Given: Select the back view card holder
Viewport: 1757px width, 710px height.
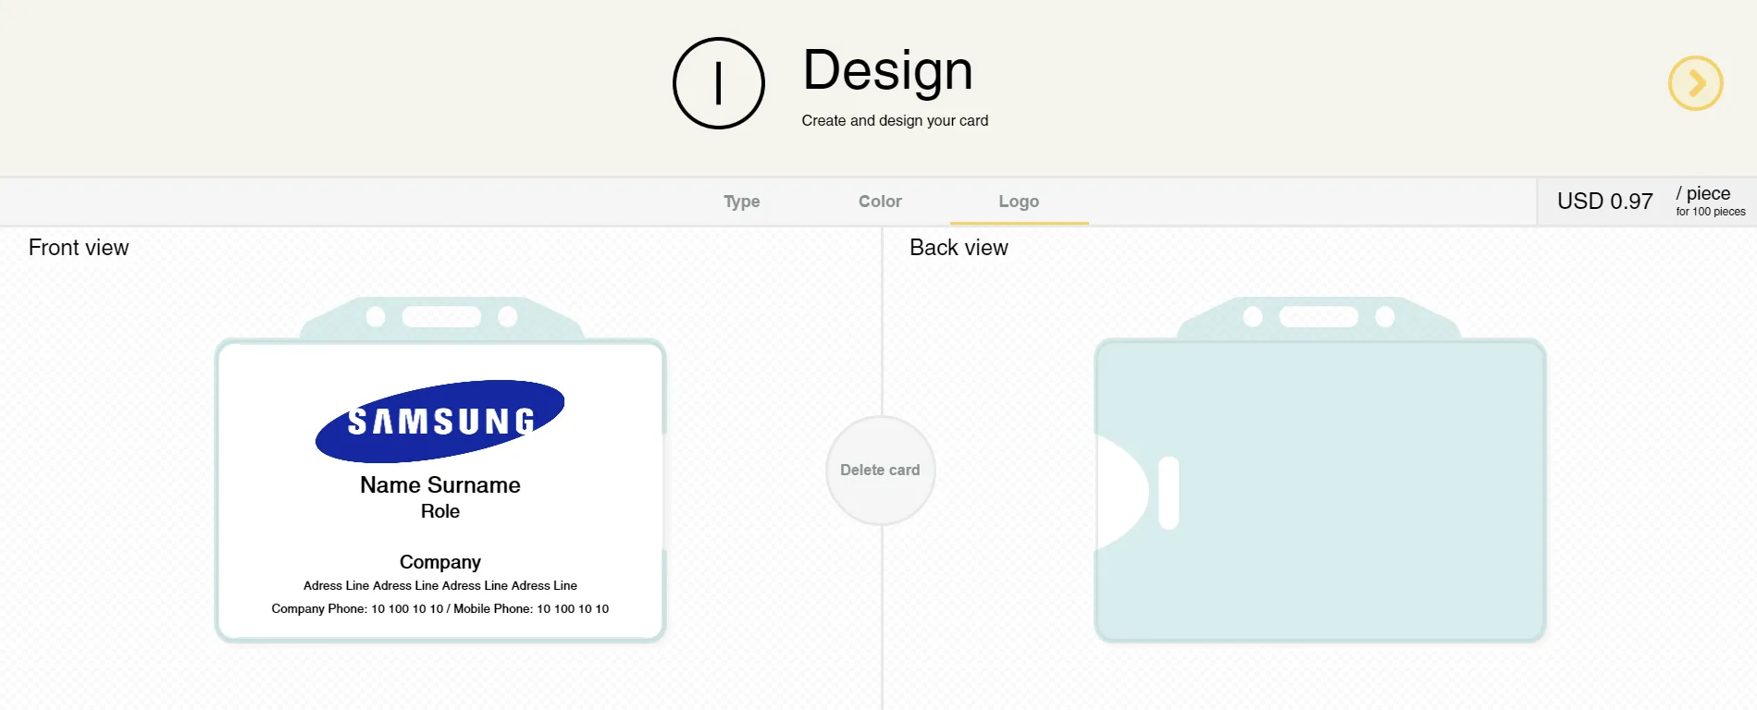Looking at the screenshot, I should pos(1319,471).
